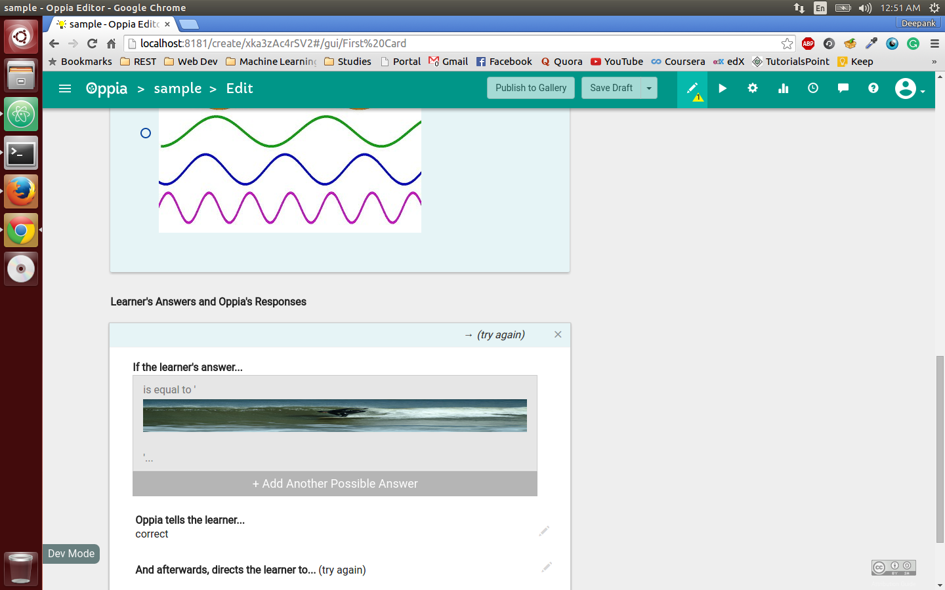Open the History clock tab
This screenshot has width=945, height=590.
813,88
